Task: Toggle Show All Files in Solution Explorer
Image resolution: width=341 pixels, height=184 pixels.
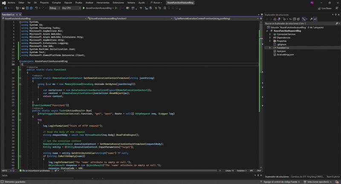Action: pyautogui.click(x=298, y=19)
